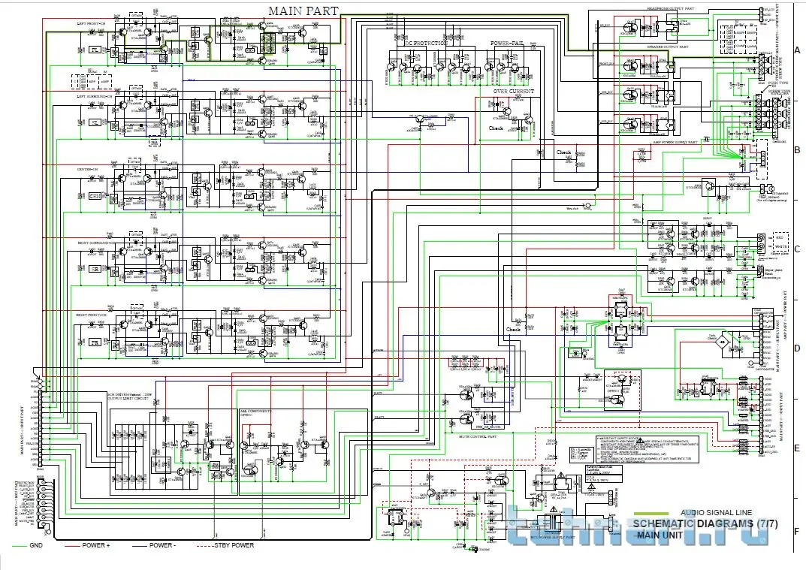This screenshot has height=570, width=806.
Task: Click the "DC PROTECTION" section label
Action: 426,44
